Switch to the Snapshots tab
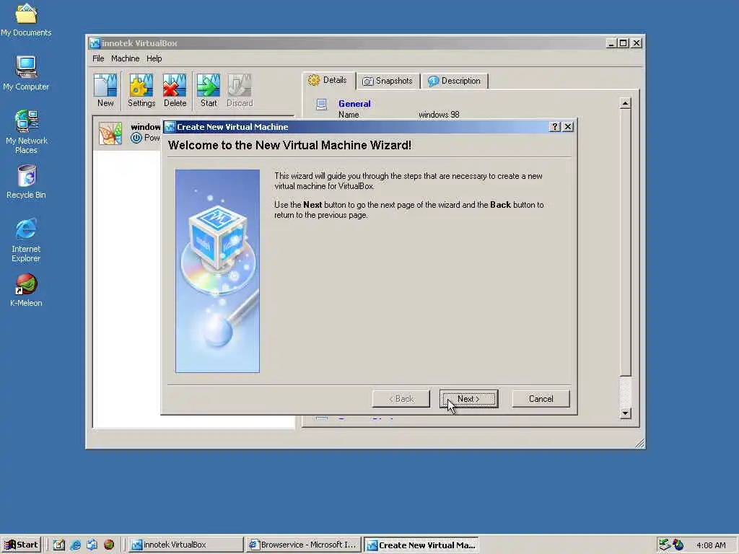739x554 pixels. pyautogui.click(x=388, y=81)
